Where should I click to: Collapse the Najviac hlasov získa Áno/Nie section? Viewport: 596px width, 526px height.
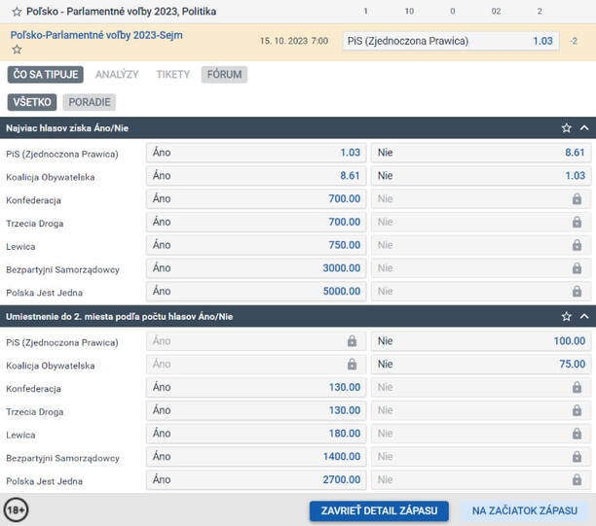click(584, 128)
